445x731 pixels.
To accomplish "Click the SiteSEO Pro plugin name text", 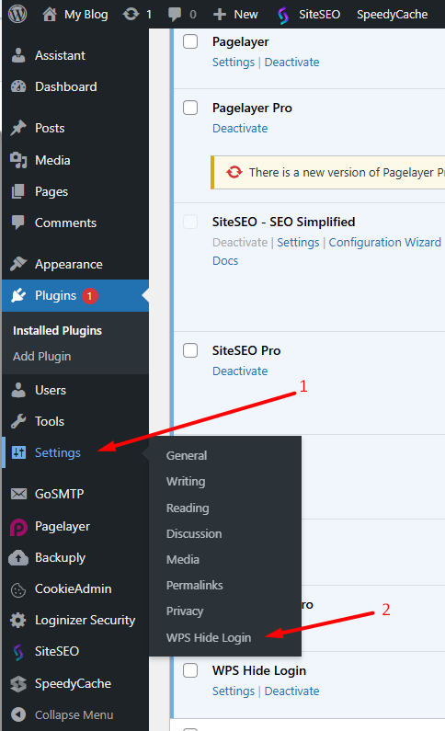I will click(246, 350).
